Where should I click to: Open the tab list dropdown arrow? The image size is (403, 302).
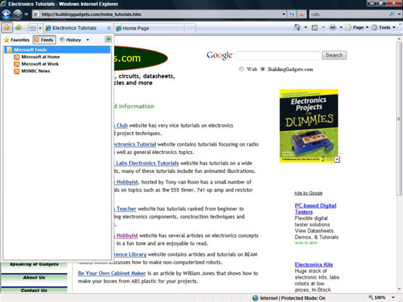pyautogui.click(x=40, y=28)
